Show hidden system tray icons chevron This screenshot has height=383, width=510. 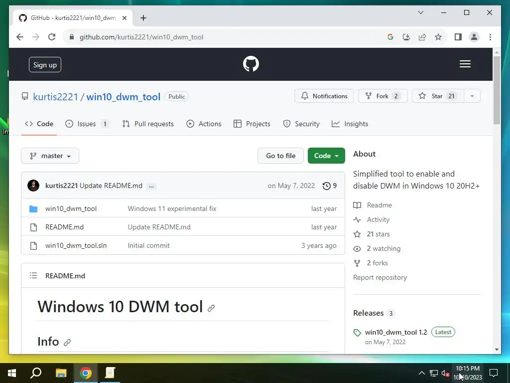[x=421, y=373]
